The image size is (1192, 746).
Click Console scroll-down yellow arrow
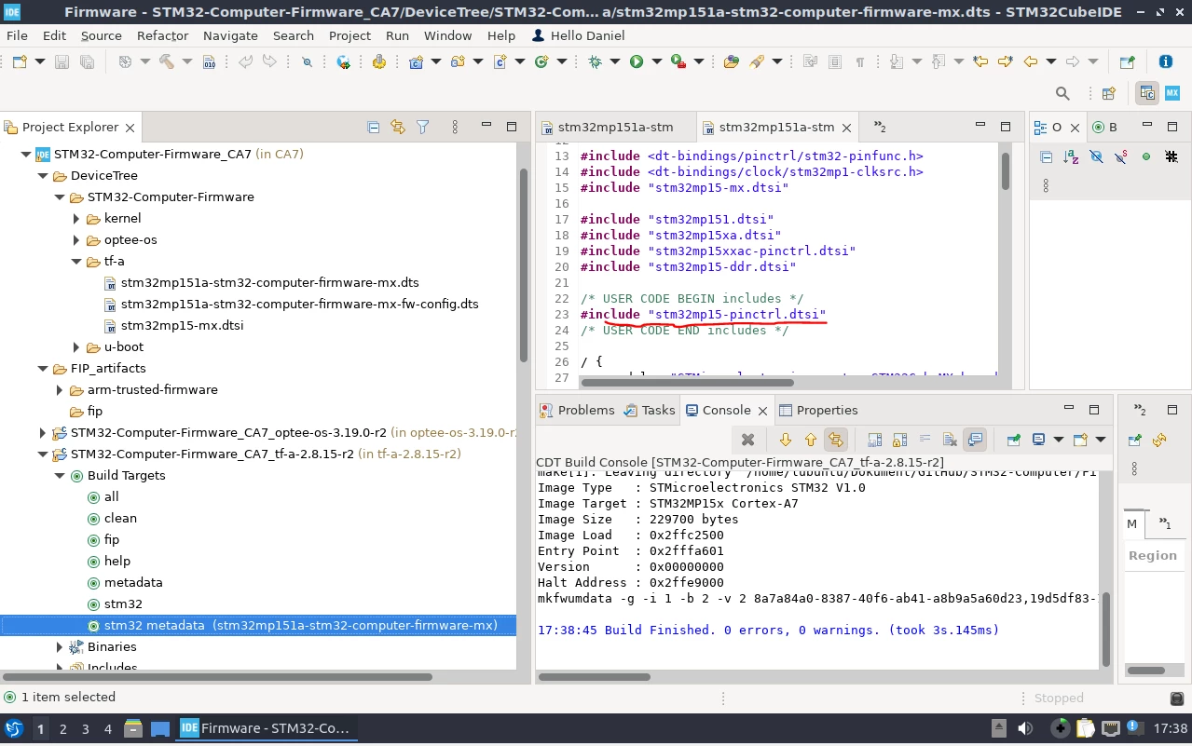785,440
